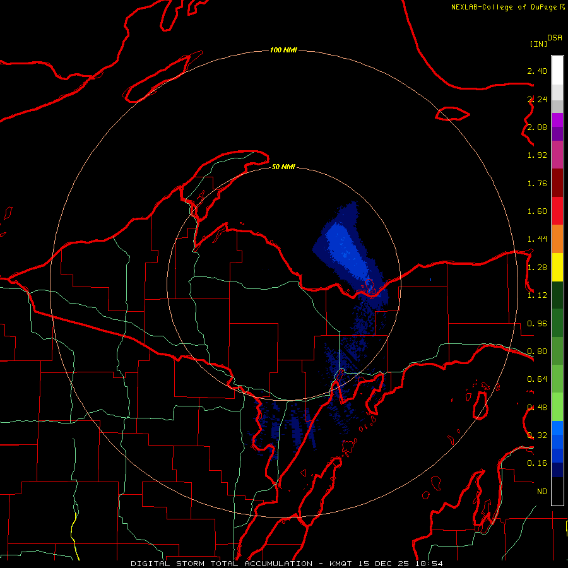Pick the yellow legend swatch near 1.28
Screen dimensions: 568x568
pos(557,267)
